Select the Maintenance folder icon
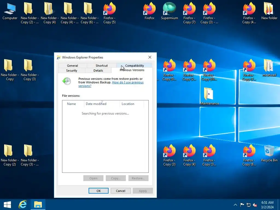 [209, 96]
